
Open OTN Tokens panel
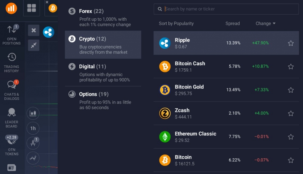click(x=12, y=145)
